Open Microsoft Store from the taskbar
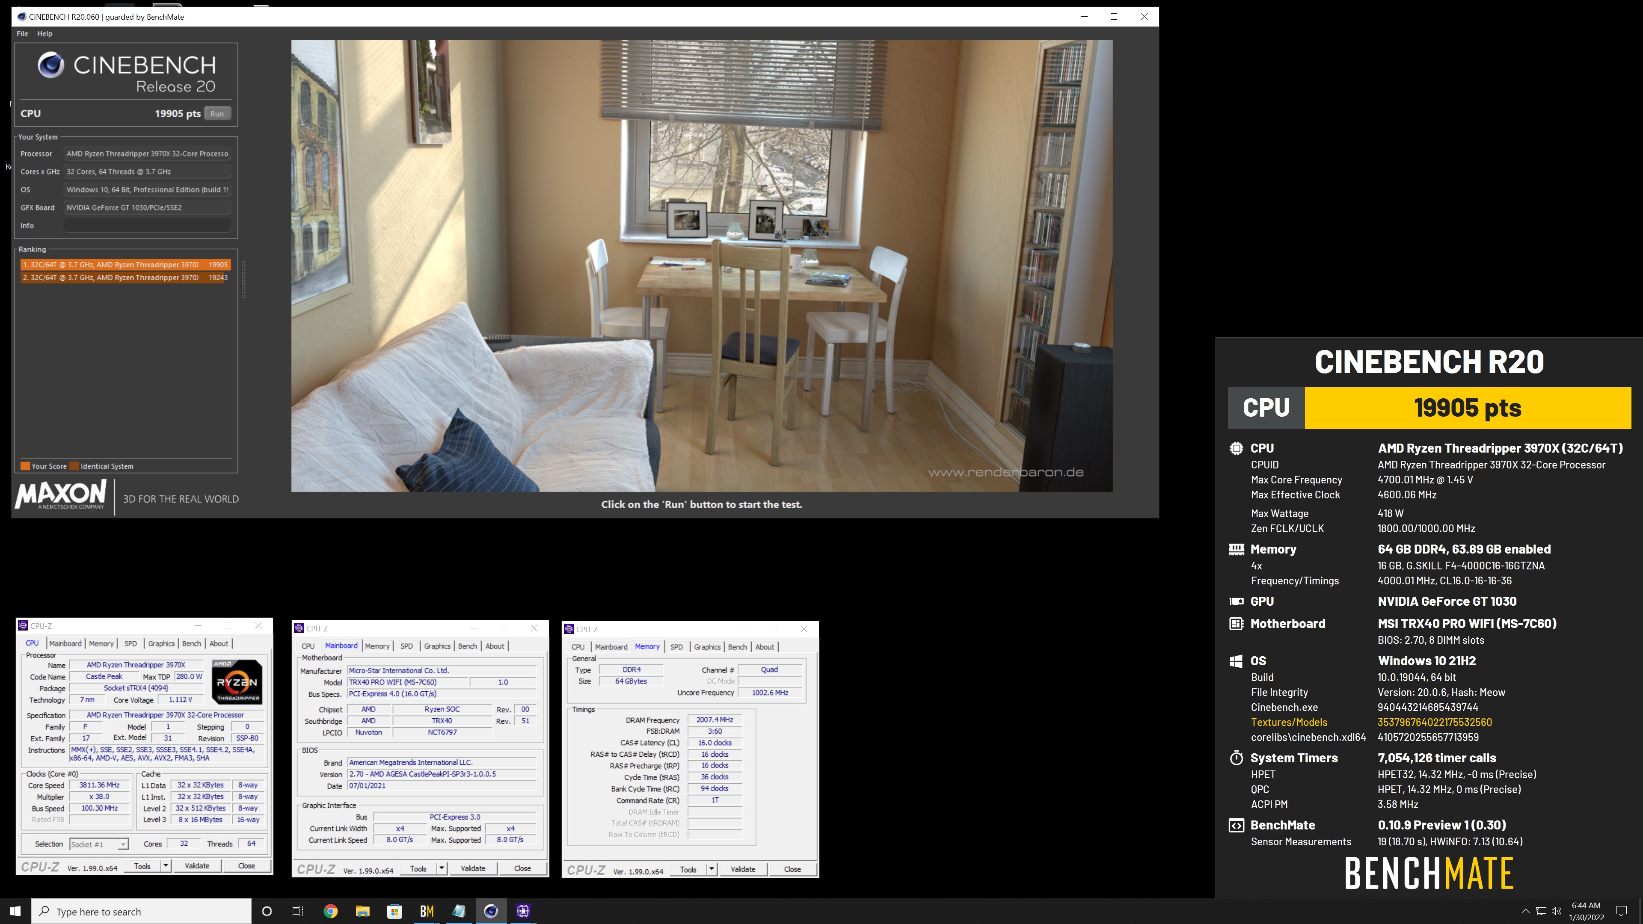This screenshot has width=1643, height=924. tap(395, 911)
